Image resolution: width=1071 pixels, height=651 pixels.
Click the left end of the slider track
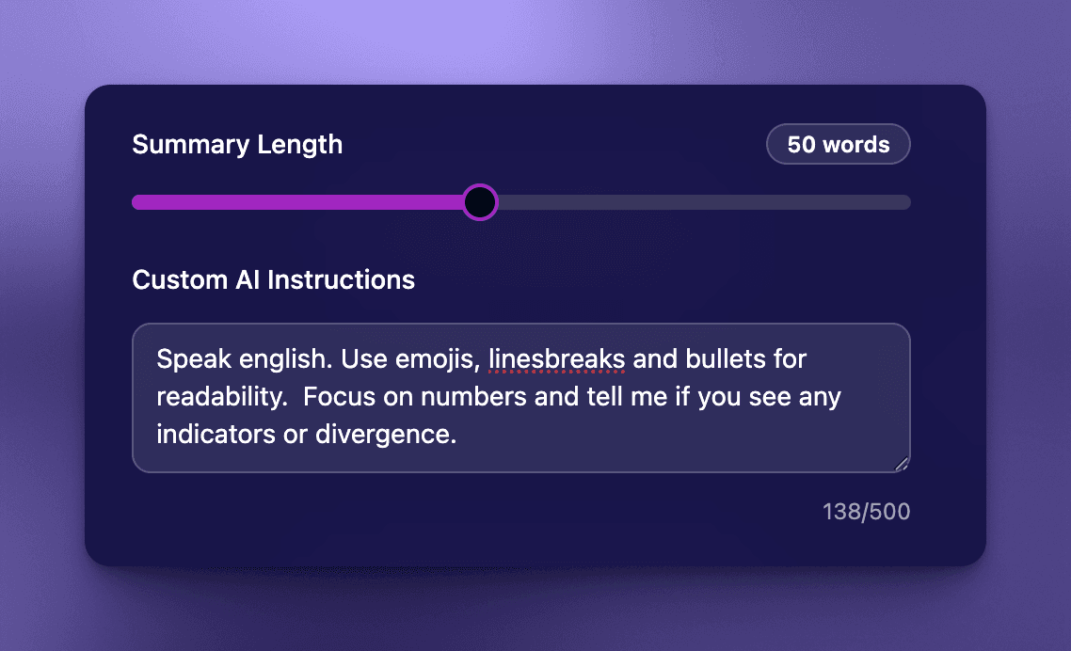tap(139, 201)
